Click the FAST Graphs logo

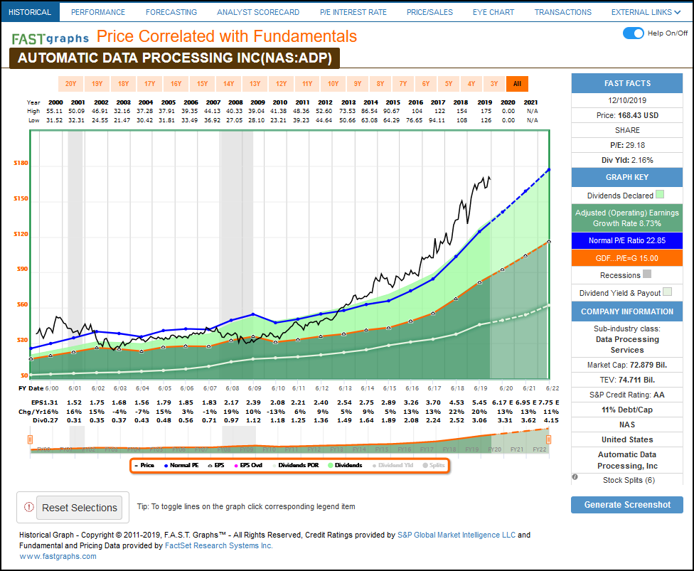pyautogui.click(x=50, y=38)
